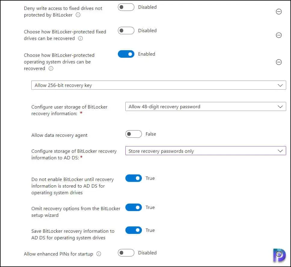The width and height of the screenshot is (291, 267).
Task: Toggle Save BitLocker recovery information to AD DS
Action: 133,230
